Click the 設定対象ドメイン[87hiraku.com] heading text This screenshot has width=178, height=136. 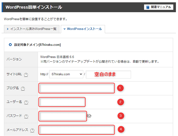tap(37, 45)
